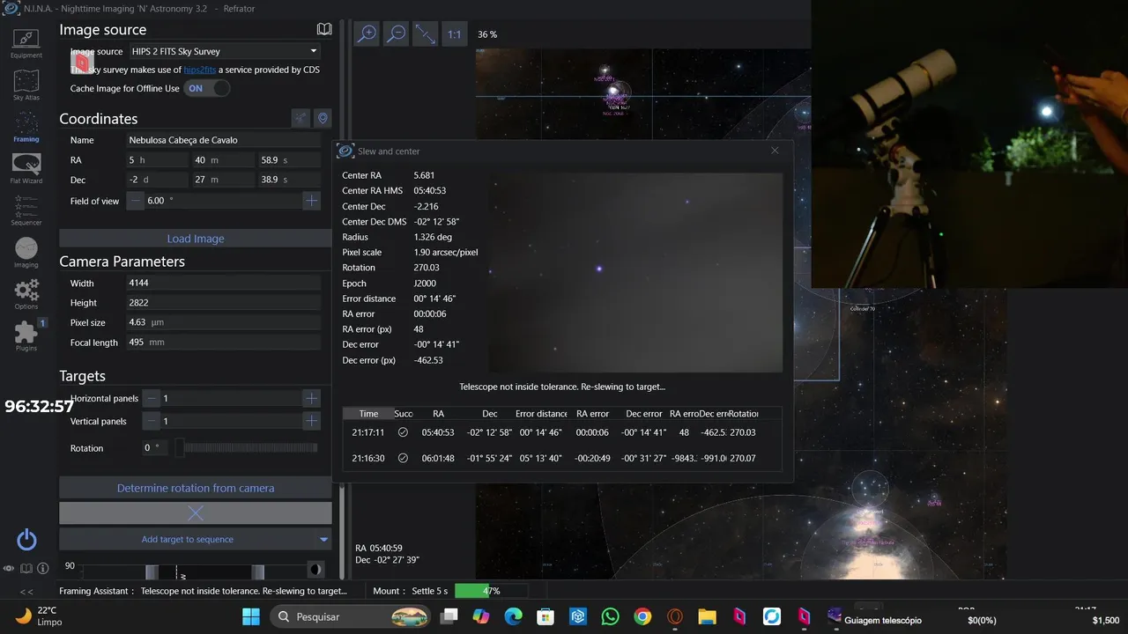Open the Sky Atlas tab
1128x634 pixels.
[26, 85]
